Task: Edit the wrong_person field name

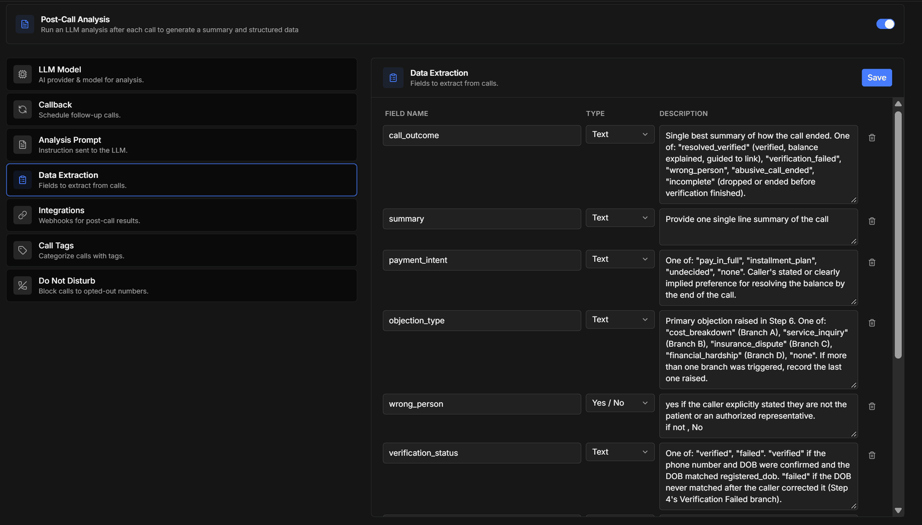Action: click(482, 404)
